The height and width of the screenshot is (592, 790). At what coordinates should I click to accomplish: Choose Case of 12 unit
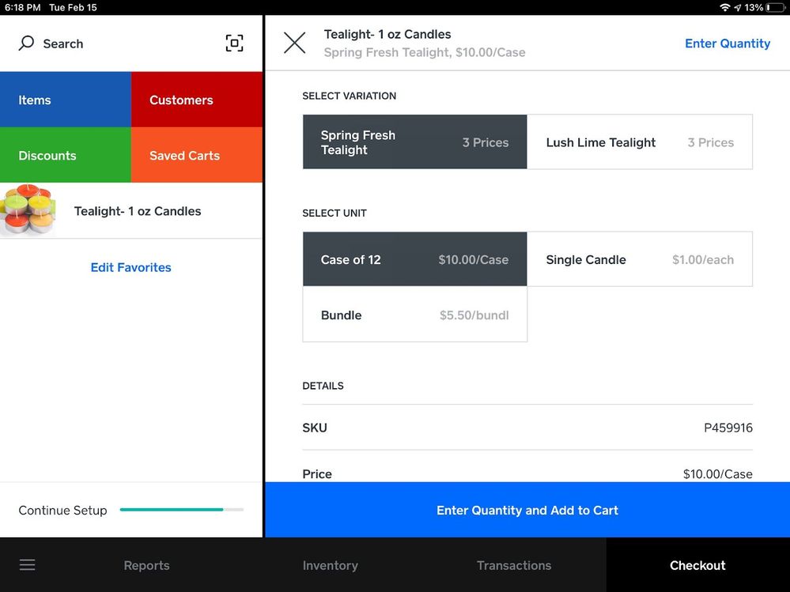414,259
